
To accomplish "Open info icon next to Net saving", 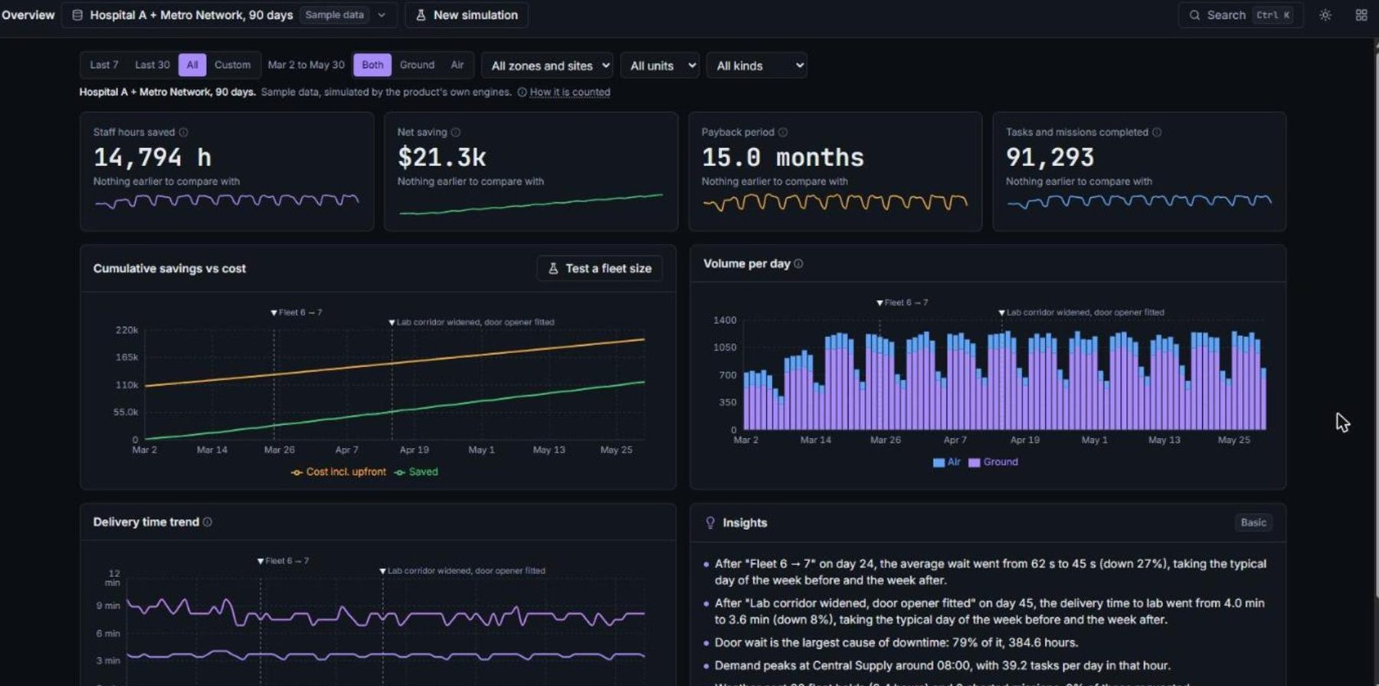I will [x=456, y=132].
